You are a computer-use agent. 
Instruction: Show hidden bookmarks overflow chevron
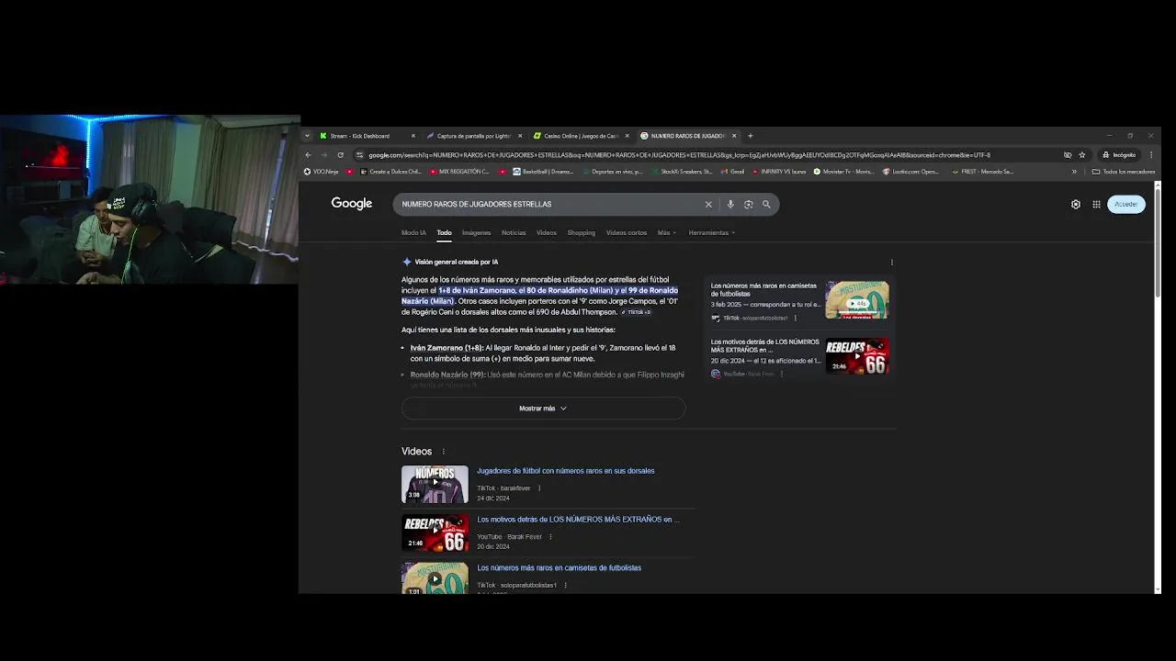coord(1074,172)
